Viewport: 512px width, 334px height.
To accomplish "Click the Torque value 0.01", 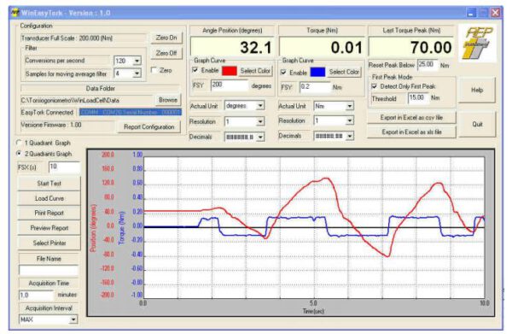I will pyautogui.click(x=346, y=48).
